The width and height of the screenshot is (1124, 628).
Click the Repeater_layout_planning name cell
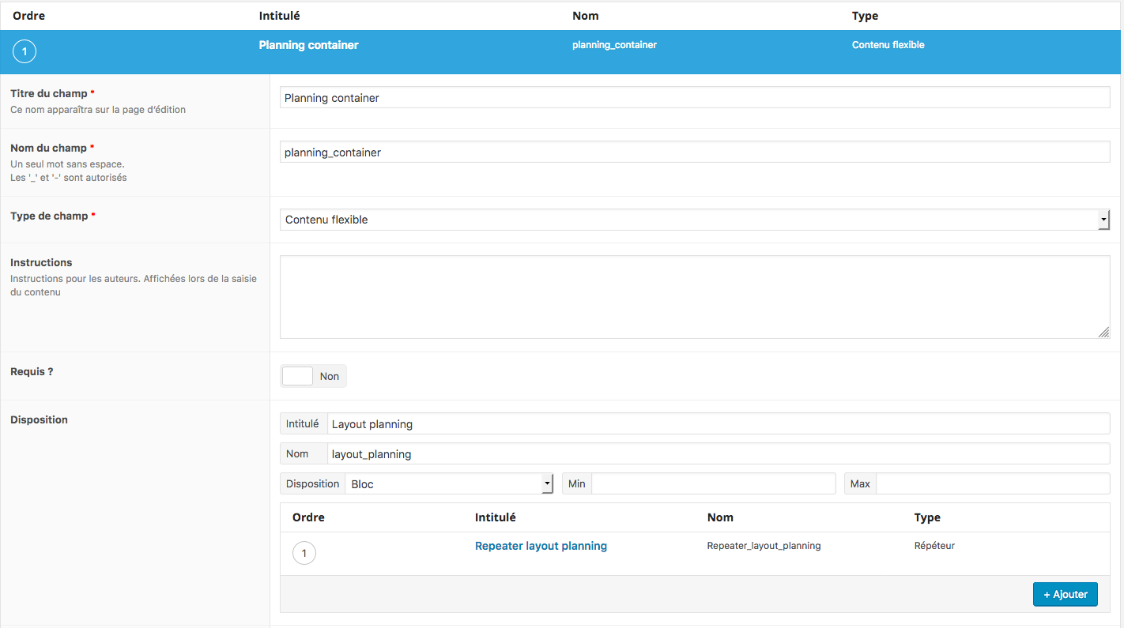[x=764, y=546]
